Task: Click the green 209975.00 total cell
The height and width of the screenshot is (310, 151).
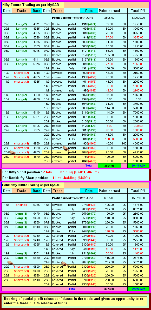Action: [x=138, y=289]
